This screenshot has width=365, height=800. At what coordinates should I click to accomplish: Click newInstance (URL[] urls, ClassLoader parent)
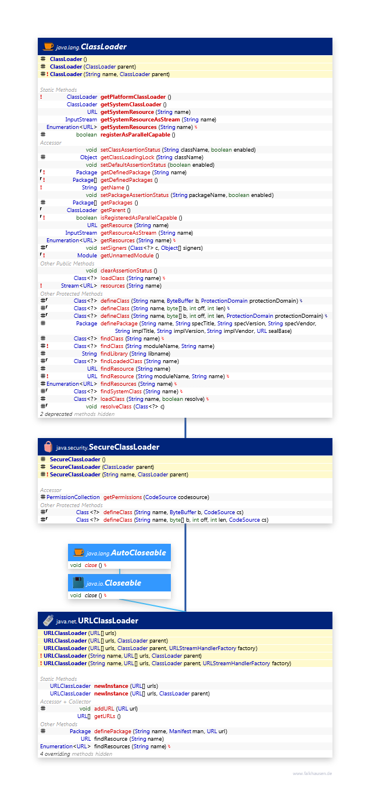point(152,694)
